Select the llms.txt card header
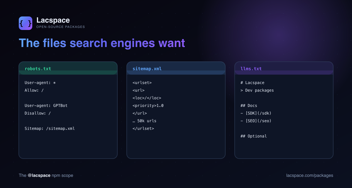Viewport: 352px width, 188px height. [x=284, y=68]
